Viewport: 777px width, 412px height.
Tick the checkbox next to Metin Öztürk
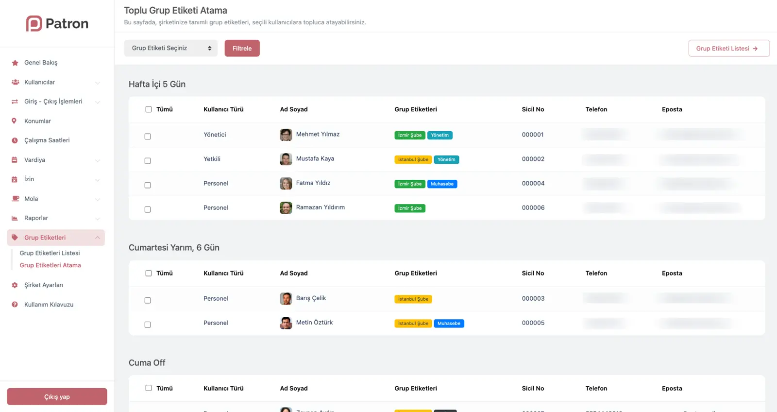click(148, 325)
